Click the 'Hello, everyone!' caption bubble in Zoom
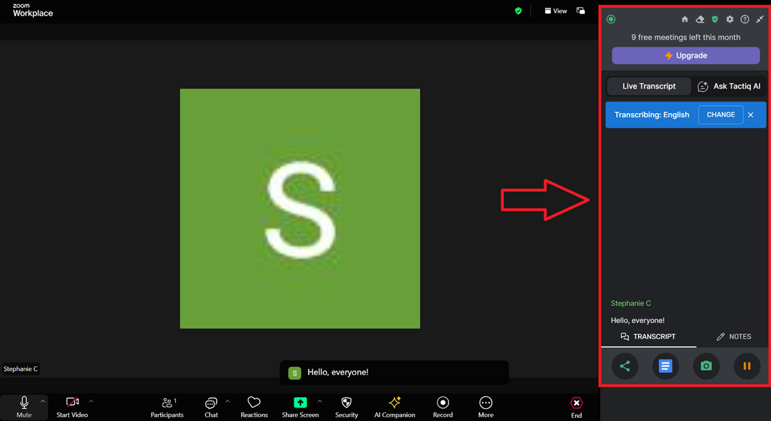771x421 pixels. pos(394,372)
